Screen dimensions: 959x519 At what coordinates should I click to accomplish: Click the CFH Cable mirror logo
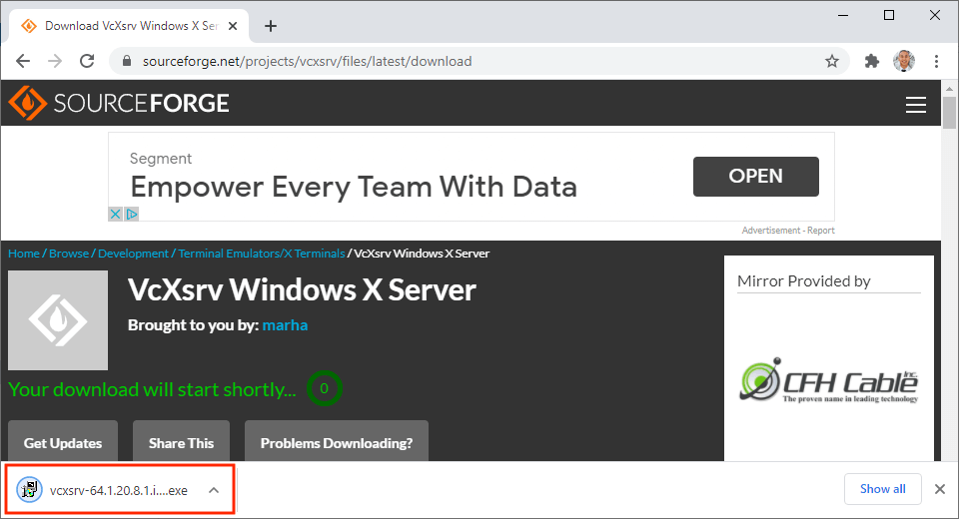coord(829,380)
